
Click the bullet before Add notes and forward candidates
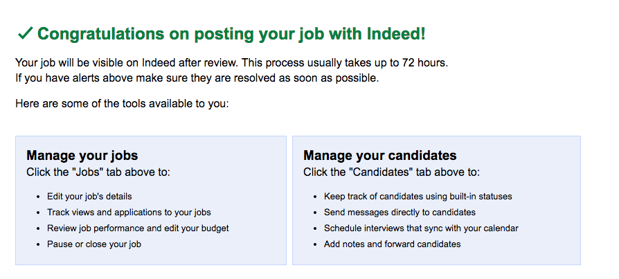click(x=315, y=244)
